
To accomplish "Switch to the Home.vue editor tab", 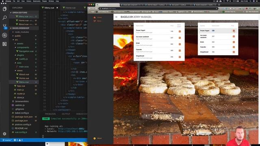I will pyautogui.click(x=70, y=8).
